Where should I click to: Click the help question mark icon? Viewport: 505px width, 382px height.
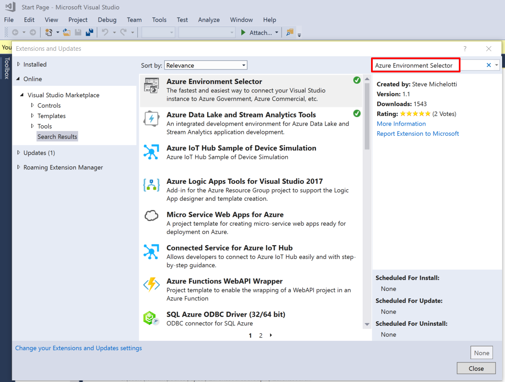pyautogui.click(x=465, y=49)
